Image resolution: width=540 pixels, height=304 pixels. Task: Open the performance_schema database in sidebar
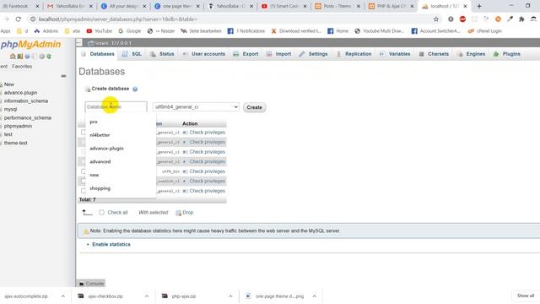point(28,118)
